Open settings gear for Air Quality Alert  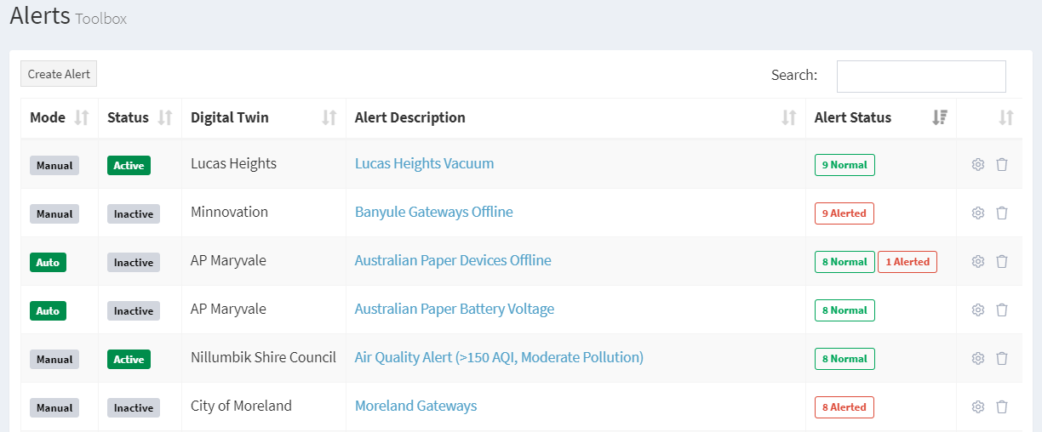pos(977,359)
